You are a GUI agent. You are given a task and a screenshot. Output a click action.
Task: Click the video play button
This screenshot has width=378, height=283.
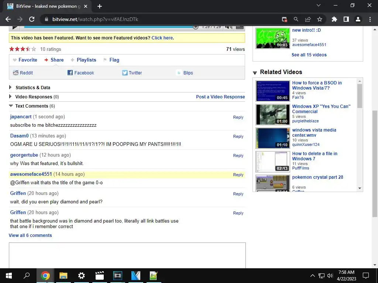coord(14,27)
